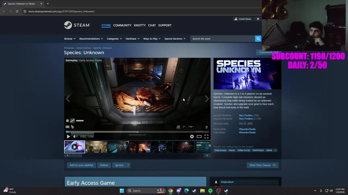
Task: Open a new browser tab
Action: pos(48,4)
